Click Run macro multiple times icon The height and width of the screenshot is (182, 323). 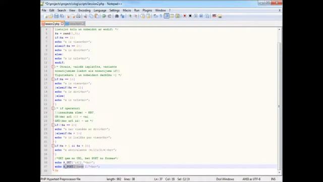[x=201, y=16]
